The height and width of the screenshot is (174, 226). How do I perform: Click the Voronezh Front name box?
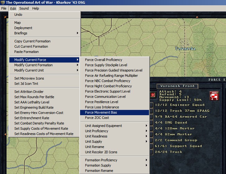coord(178,86)
